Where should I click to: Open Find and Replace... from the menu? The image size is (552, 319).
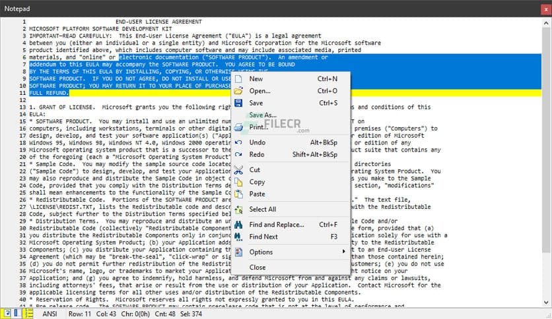point(291,225)
